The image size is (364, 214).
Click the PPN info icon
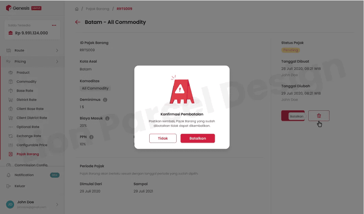(x=92, y=137)
